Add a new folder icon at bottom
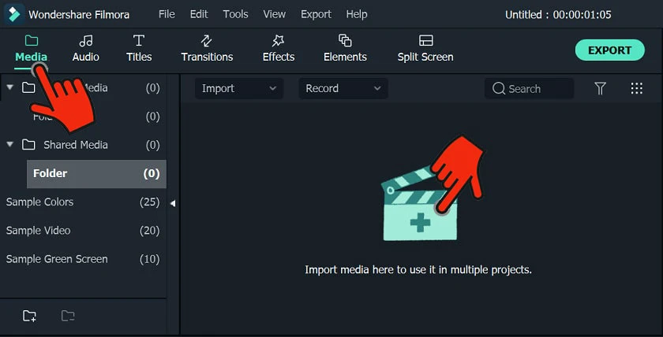Image resolution: width=663 pixels, height=337 pixels. click(x=30, y=316)
